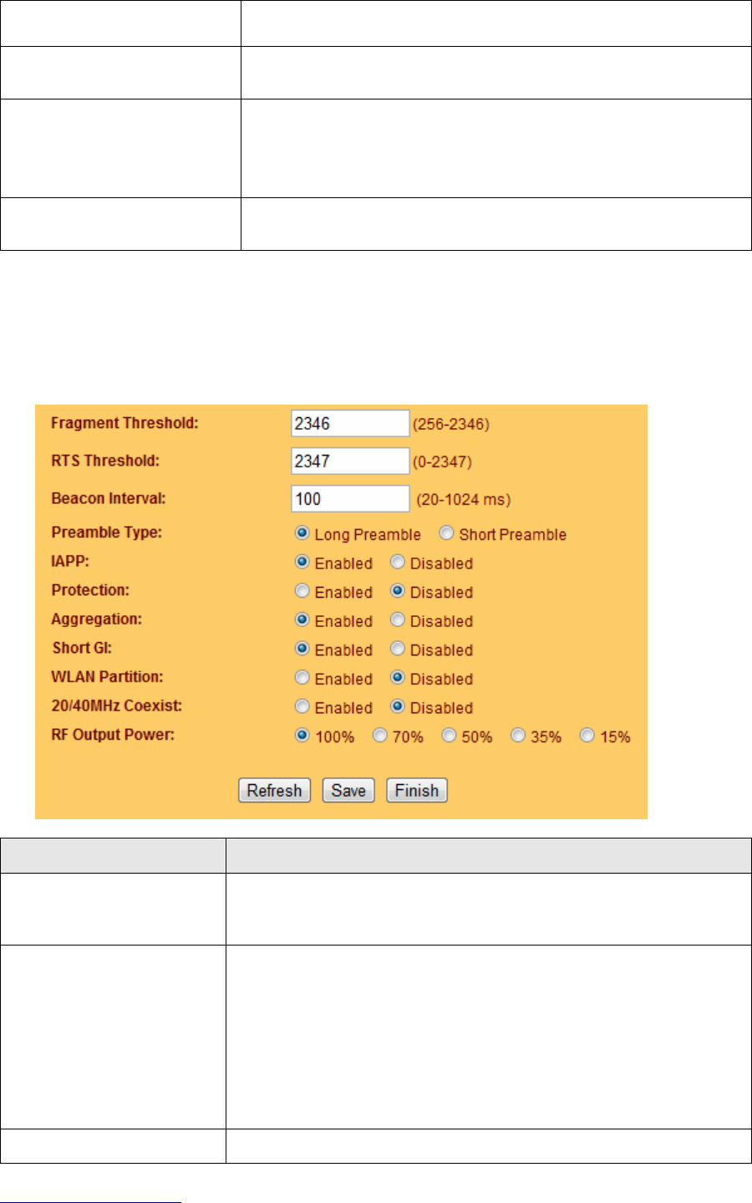The width and height of the screenshot is (752, 1203).
Task: Click the Fragment Threshold label
Action: coord(125,423)
